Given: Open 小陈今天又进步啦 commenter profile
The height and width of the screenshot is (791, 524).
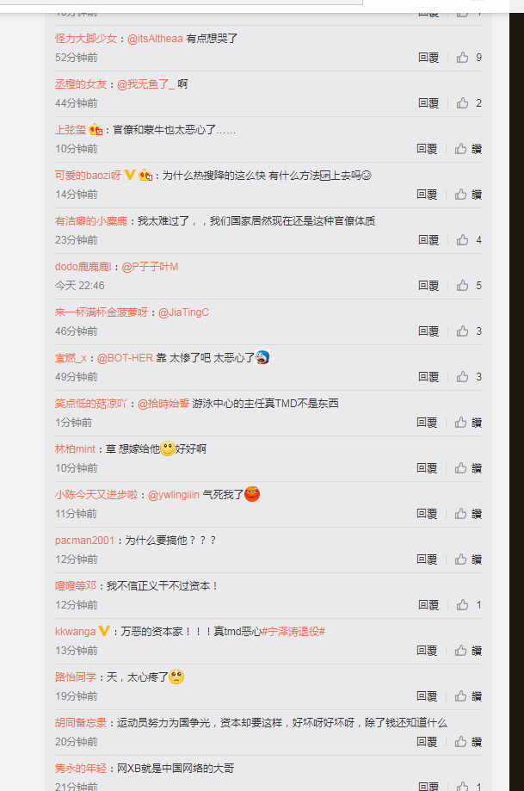Looking at the screenshot, I should pyautogui.click(x=96, y=495).
